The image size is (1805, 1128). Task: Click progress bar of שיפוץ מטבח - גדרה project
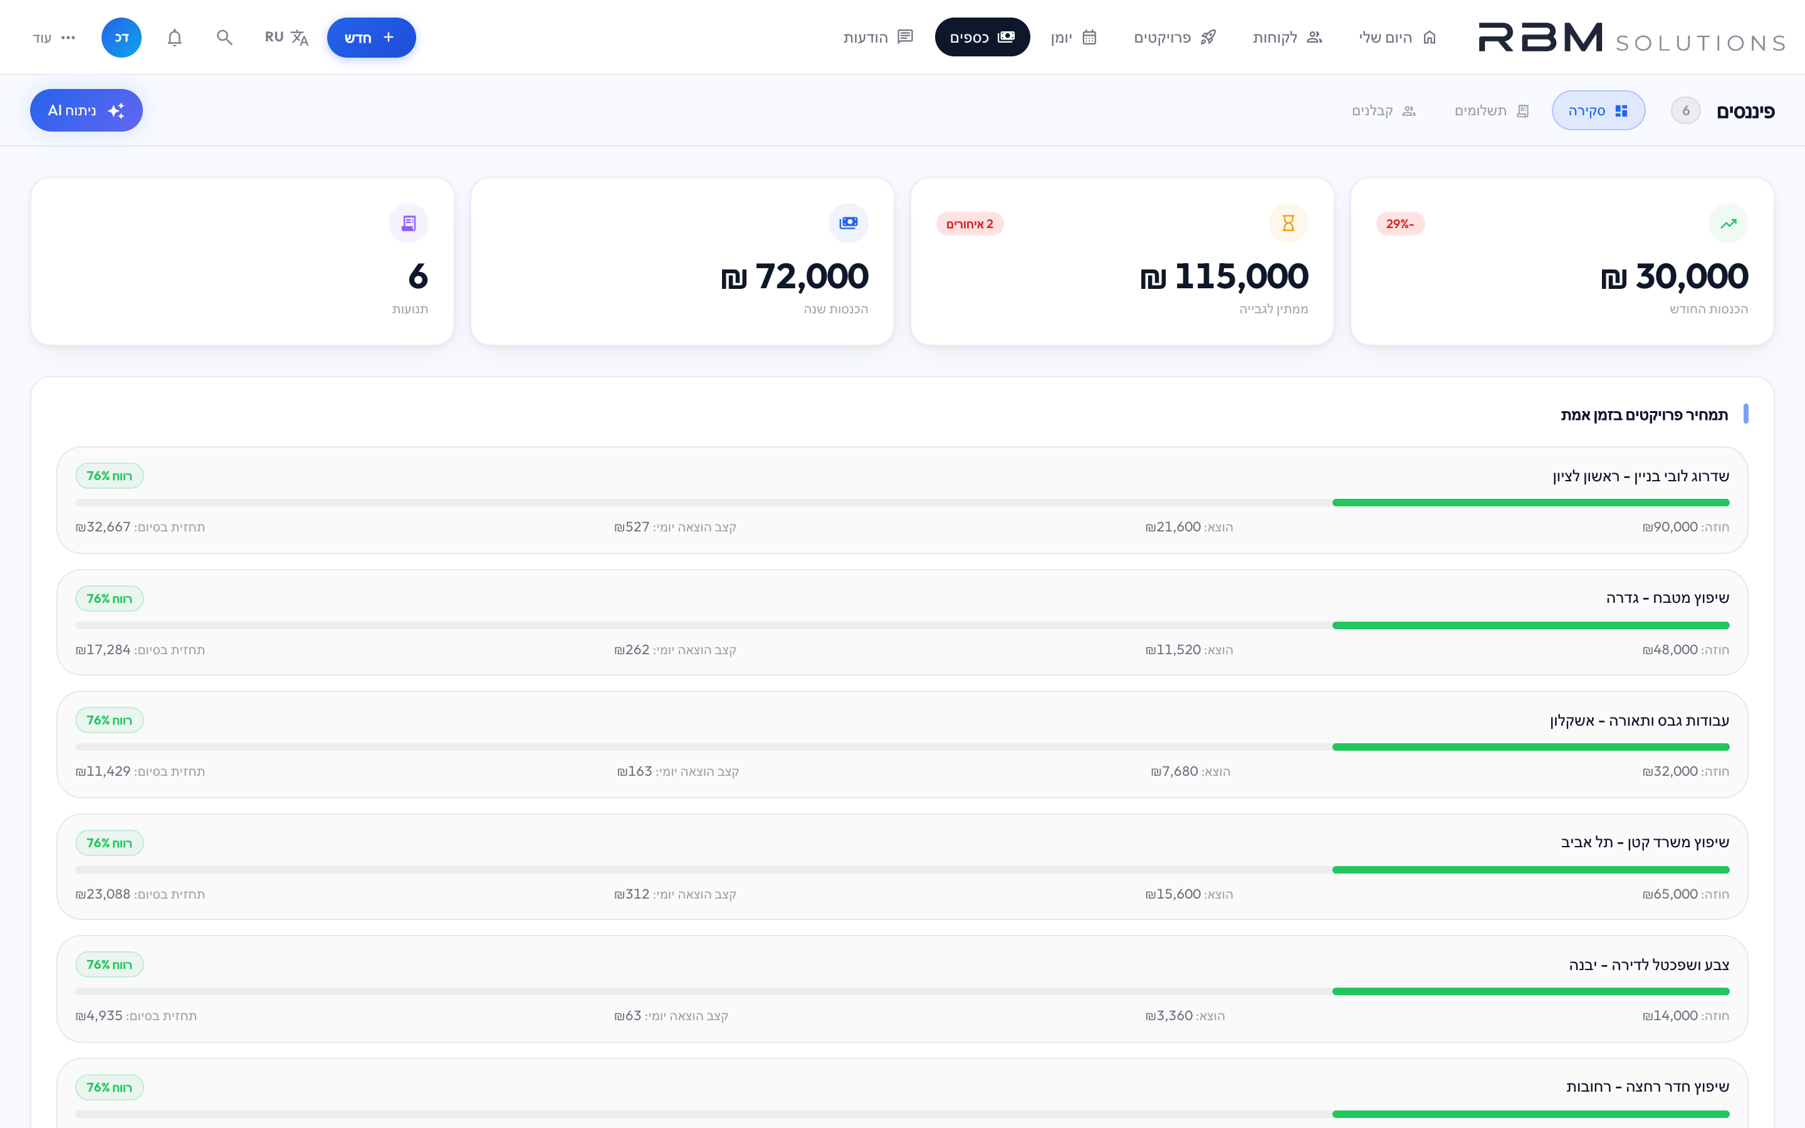(x=902, y=625)
